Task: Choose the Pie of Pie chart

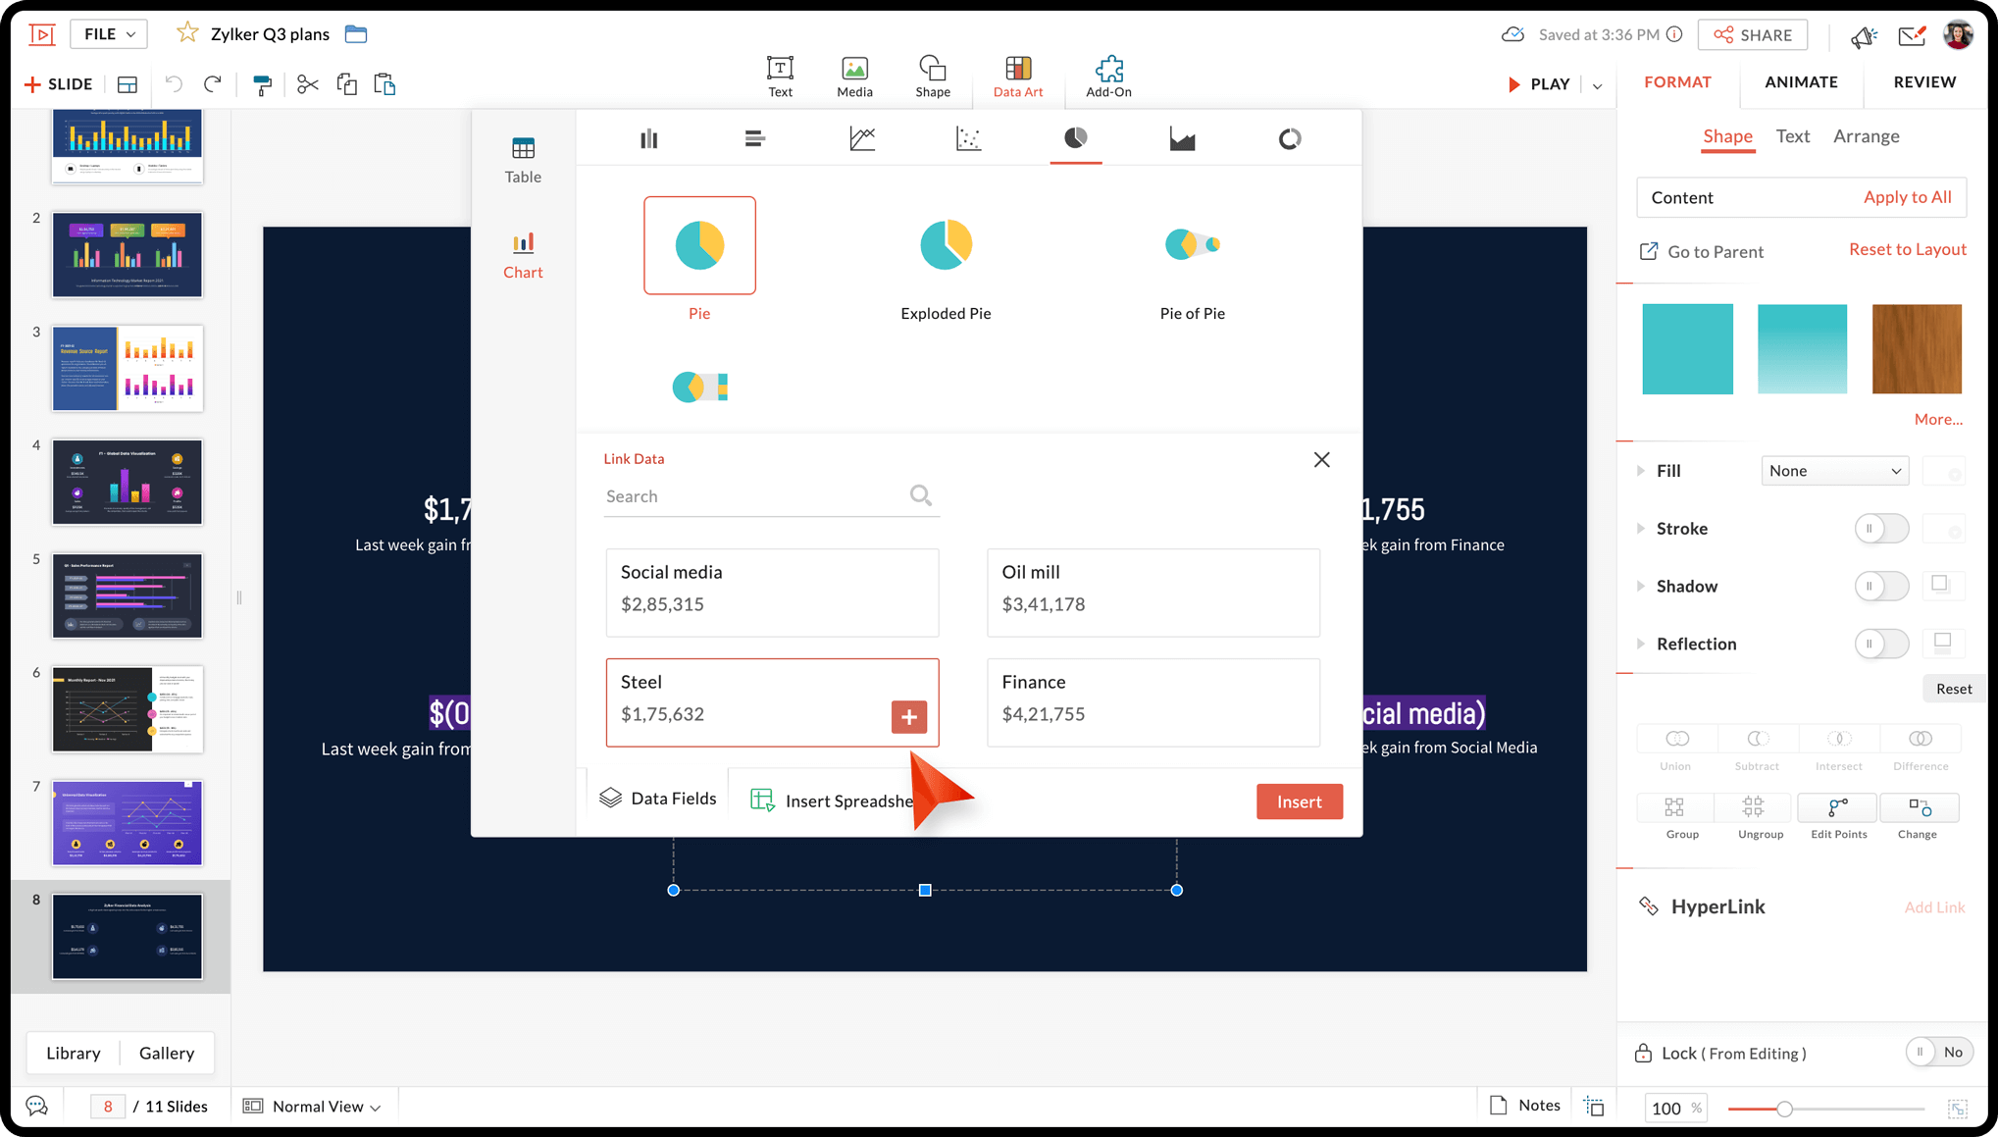Action: 1192,259
